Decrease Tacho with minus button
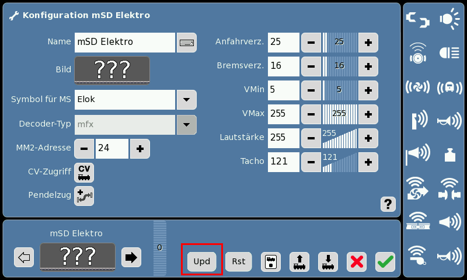The width and height of the screenshot is (467, 280). tap(311, 162)
